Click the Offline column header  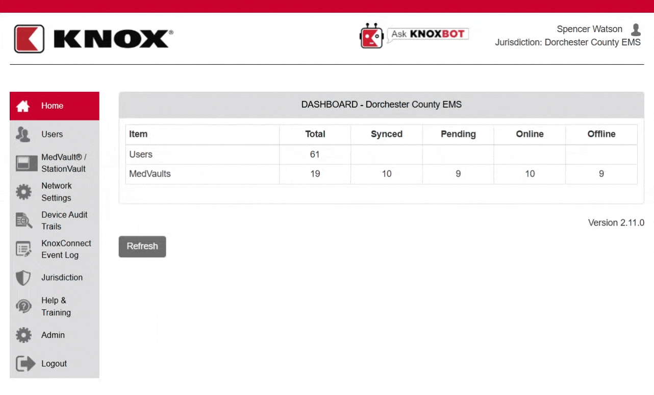coord(601,134)
